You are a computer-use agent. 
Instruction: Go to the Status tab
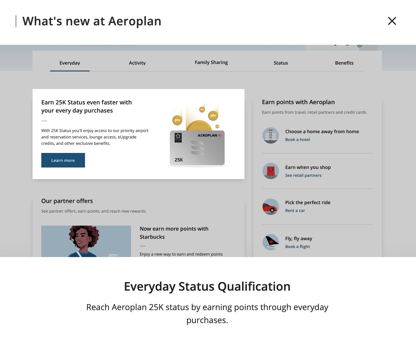pyautogui.click(x=280, y=63)
